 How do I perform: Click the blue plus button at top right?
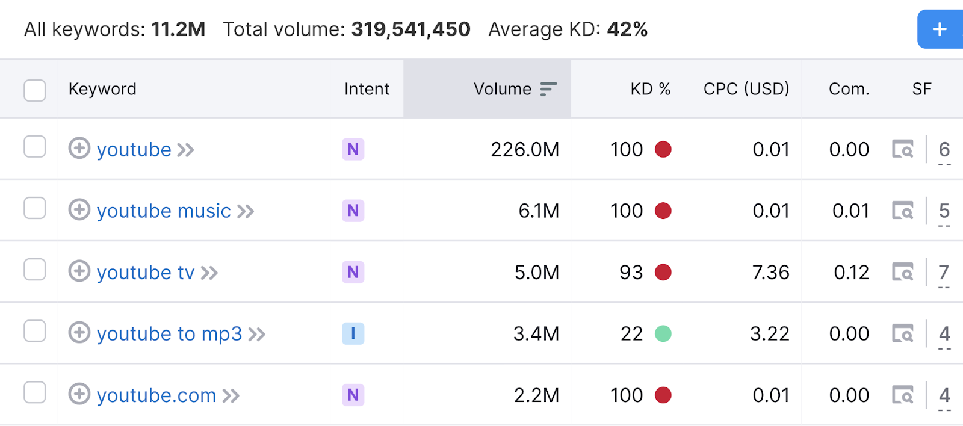[940, 29]
